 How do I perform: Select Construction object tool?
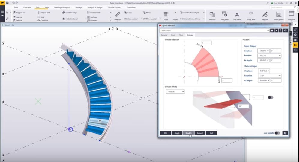(190, 13)
